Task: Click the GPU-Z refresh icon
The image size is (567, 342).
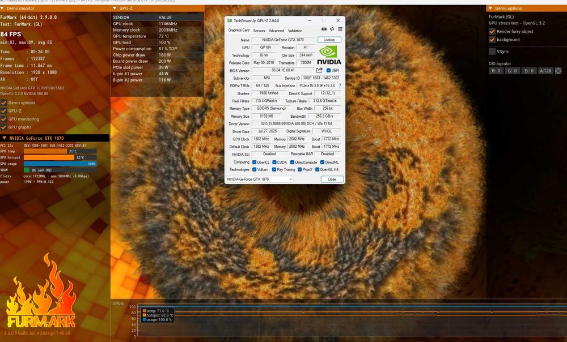Action: click(x=332, y=29)
